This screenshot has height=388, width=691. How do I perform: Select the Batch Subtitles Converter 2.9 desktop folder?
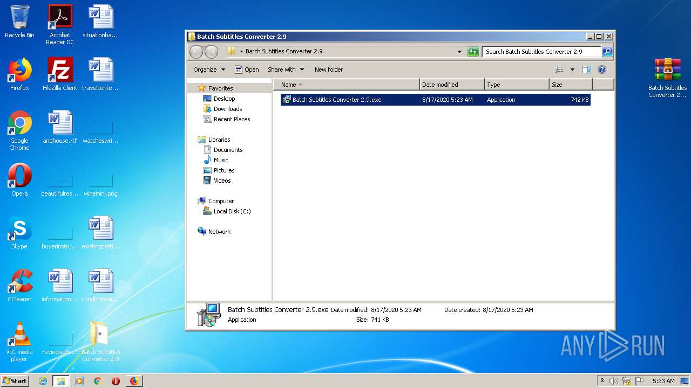(100, 342)
